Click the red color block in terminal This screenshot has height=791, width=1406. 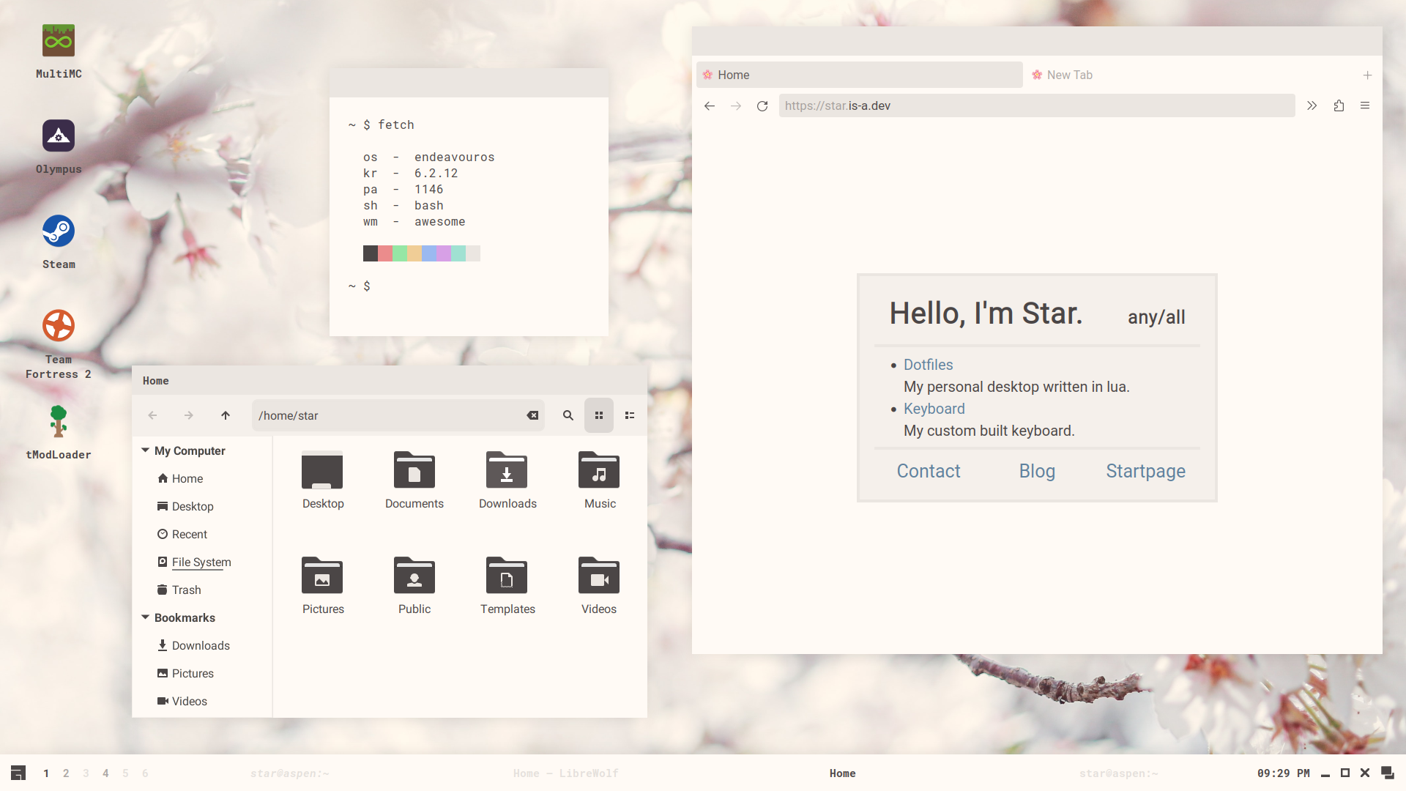(385, 253)
